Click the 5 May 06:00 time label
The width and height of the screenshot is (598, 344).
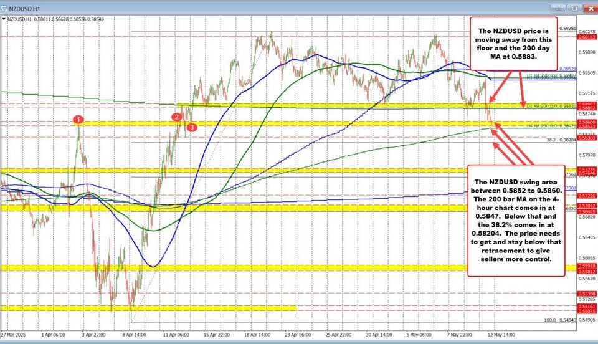[x=419, y=335]
